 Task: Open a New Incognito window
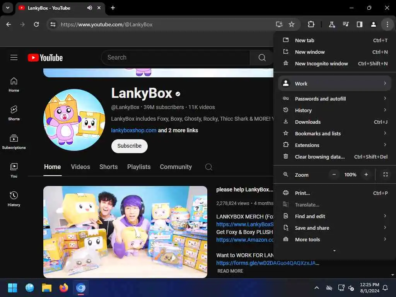[335, 63]
